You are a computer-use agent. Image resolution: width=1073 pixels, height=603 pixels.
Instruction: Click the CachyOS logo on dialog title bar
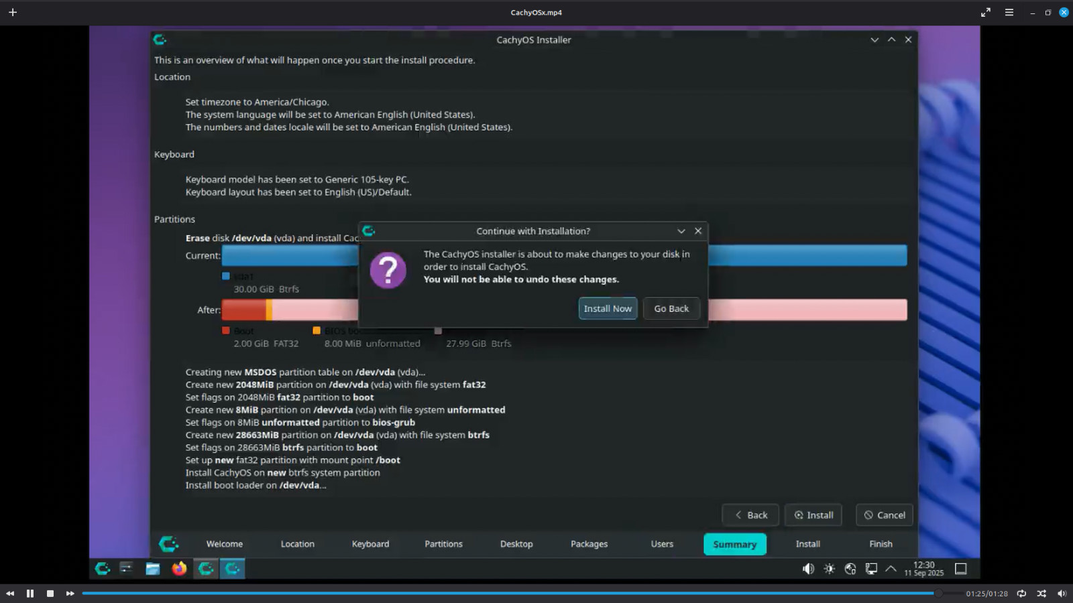(x=368, y=231)
